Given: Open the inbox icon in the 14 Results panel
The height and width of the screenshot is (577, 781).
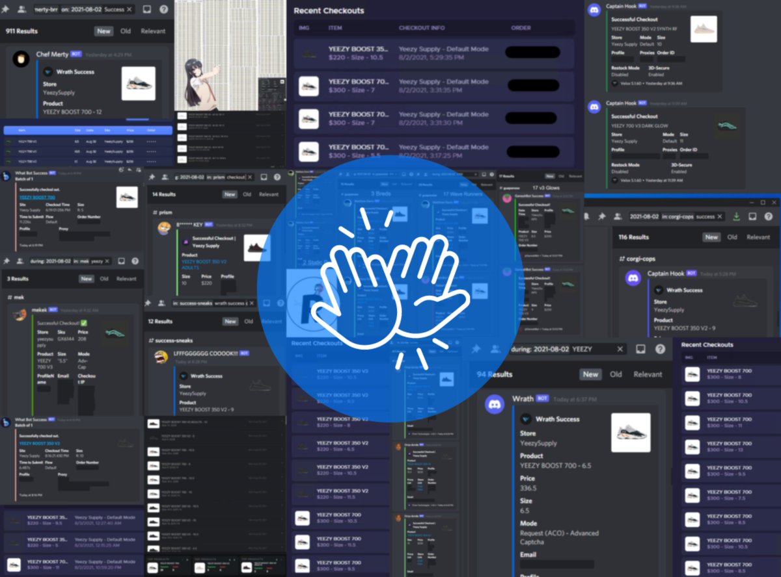Looking at the screenshot, I should click(262, 177).
